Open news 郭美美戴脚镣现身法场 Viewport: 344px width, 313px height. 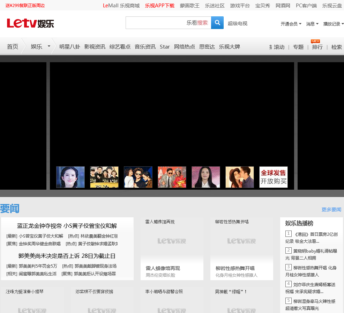tap(96, 266)
